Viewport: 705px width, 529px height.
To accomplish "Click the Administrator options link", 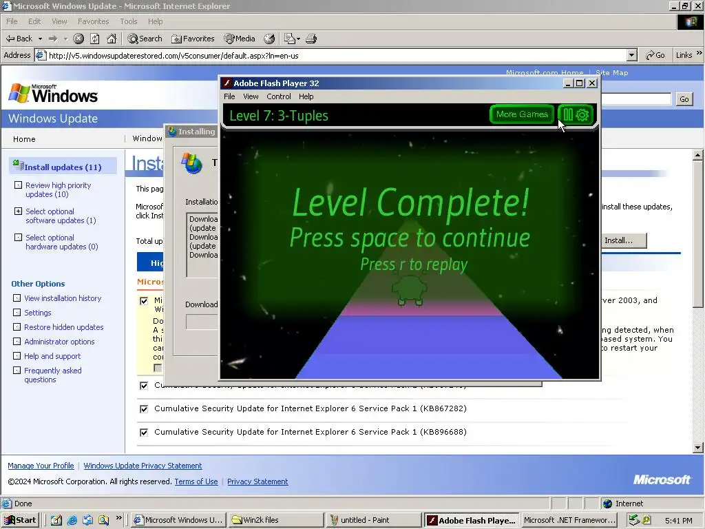I will (59, 342).
